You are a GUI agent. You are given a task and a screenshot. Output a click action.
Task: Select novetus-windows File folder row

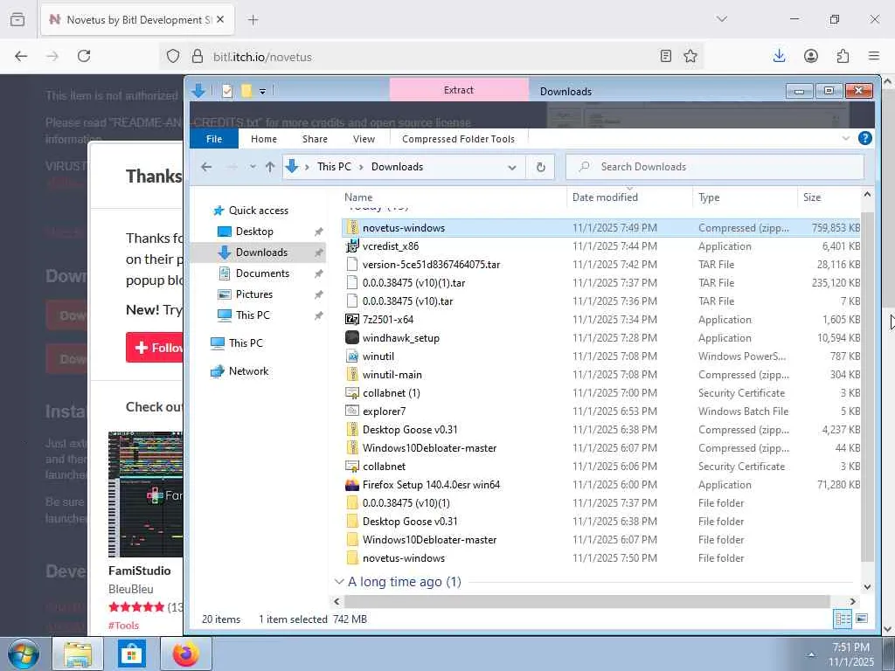point(602,558)
